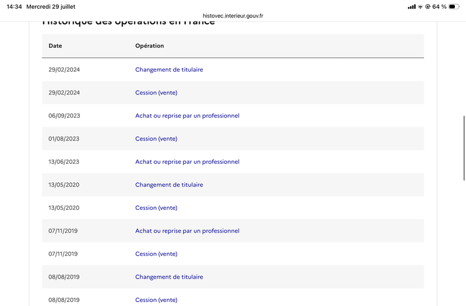Open Cession (vente) dated 08/08/2019

click(156, 300)
